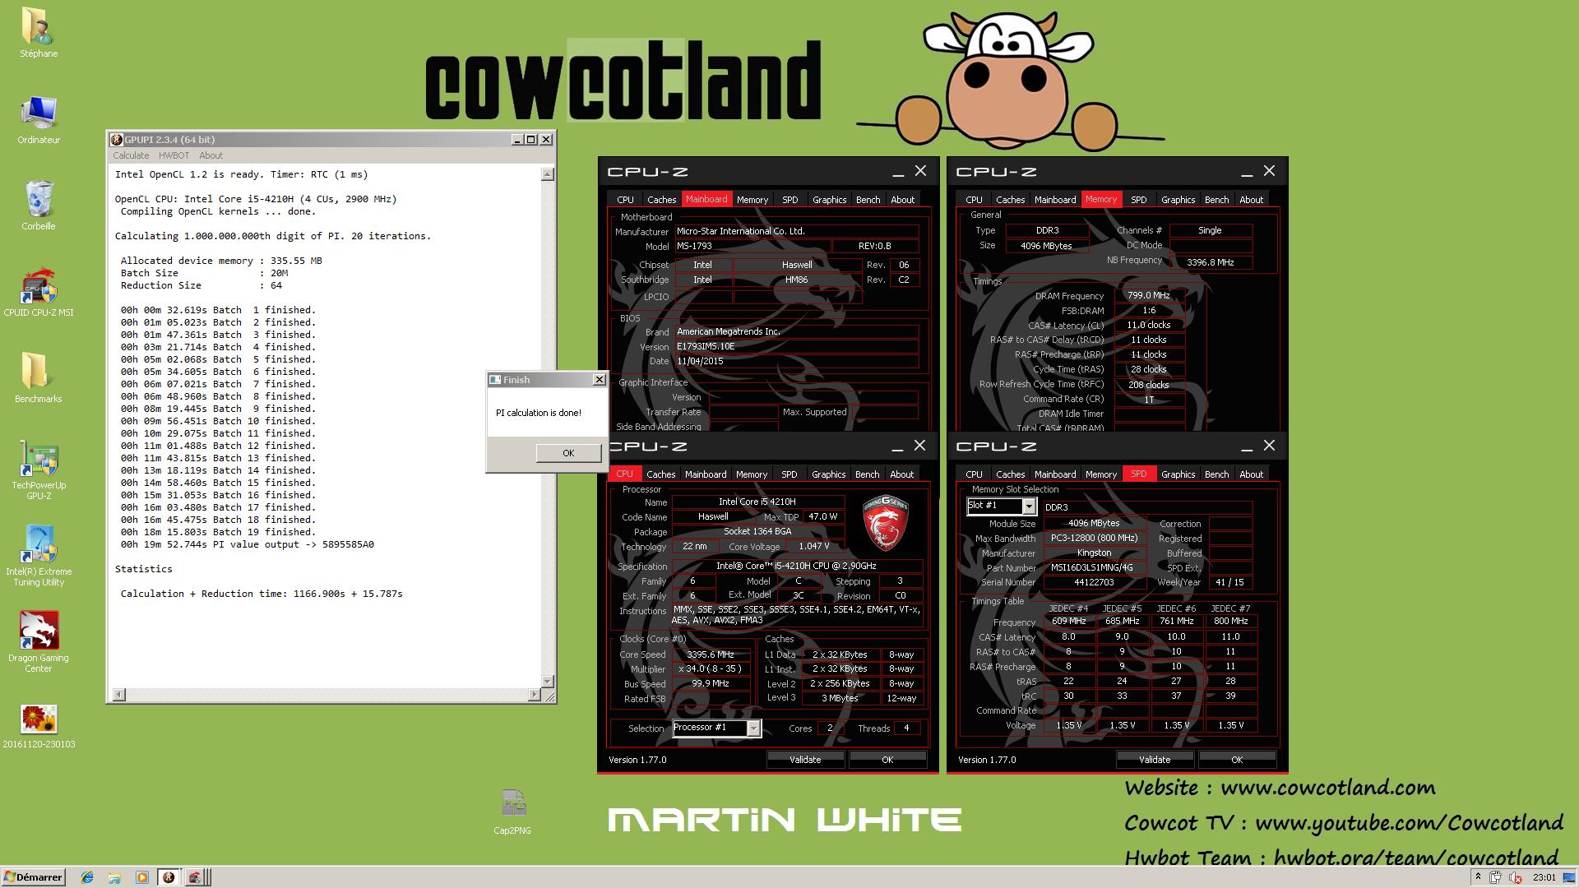Click GPUPI vertical scrollbar down arrow
Screen dimensions: 1579x888
click(548, 682)
